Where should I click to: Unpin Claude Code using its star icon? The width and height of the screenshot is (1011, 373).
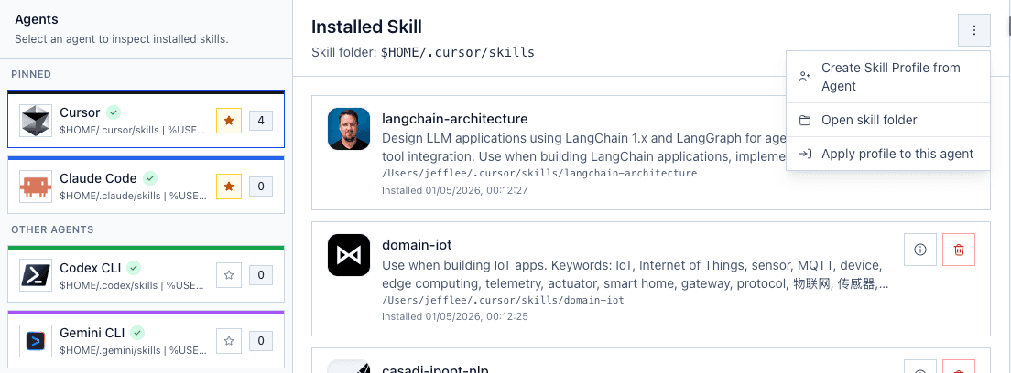228,186
